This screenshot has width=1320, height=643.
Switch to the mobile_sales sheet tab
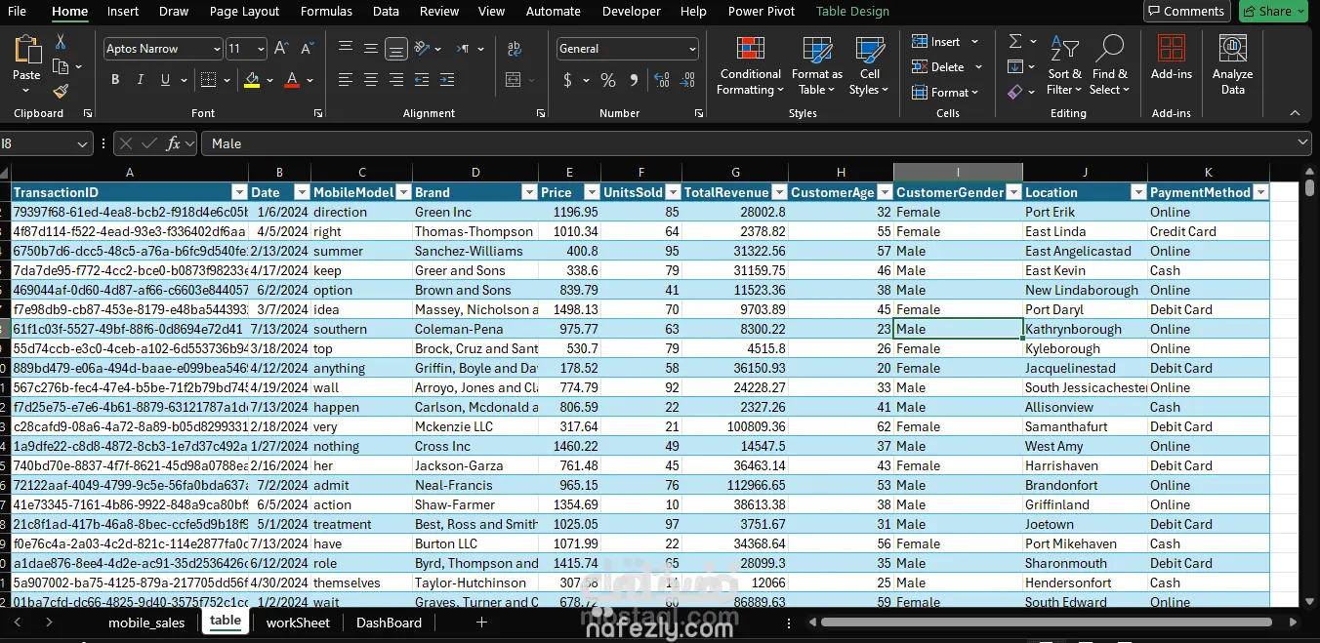coord(146,623)
